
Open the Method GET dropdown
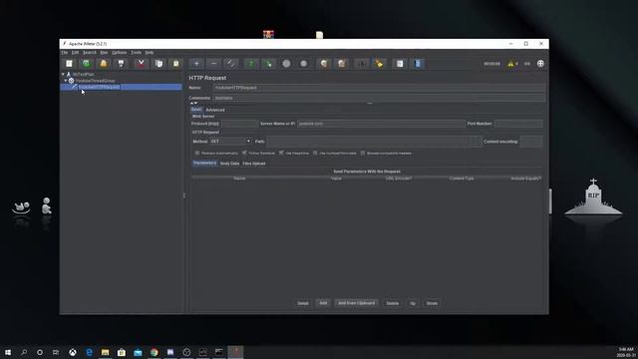pyautogui.click(x=230, y=142)
